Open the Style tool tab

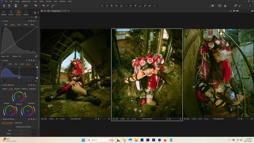coord(19,13)
